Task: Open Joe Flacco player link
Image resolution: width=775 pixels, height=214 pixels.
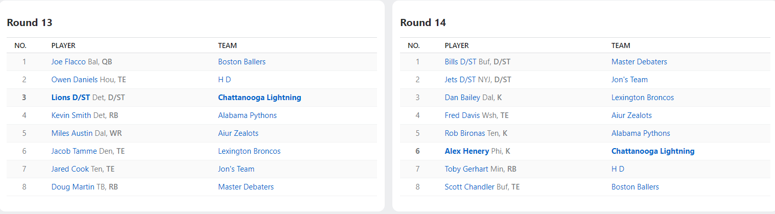Action: coord(68,62)
